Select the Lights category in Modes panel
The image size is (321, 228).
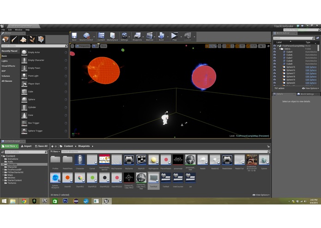point(10,61)
